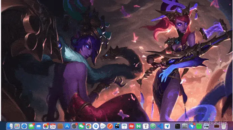Open the green N app icon
Image resolution: width=233 pixels, height=130 pixels.
coord(138,126)
